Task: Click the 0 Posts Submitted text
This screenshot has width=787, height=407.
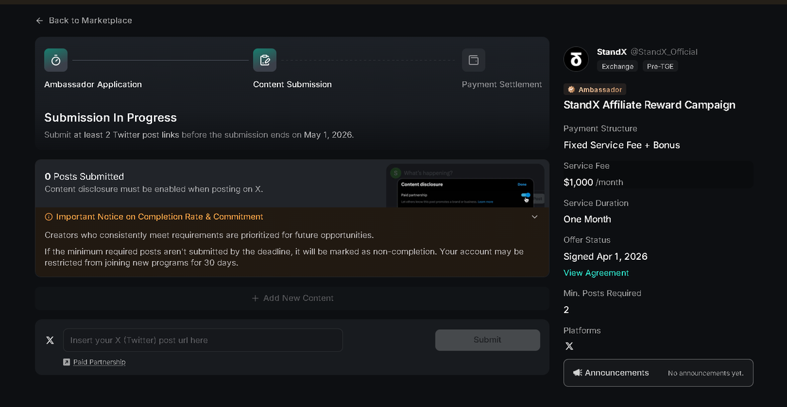Action: click(x=84, y=177)
